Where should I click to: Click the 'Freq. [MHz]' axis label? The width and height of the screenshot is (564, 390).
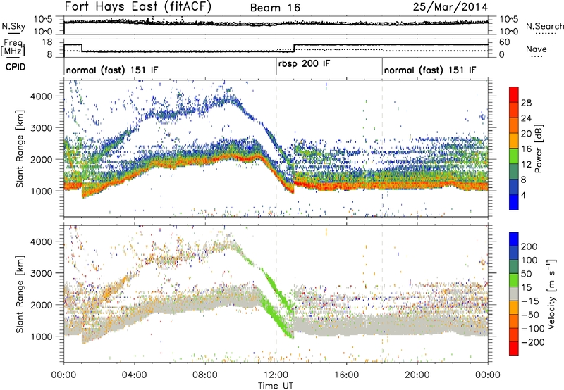[13, 48]
